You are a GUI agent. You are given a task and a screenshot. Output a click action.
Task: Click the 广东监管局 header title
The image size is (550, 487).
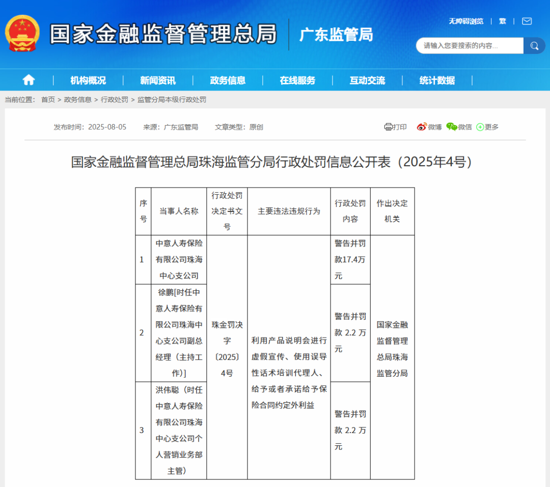point(336,35)
